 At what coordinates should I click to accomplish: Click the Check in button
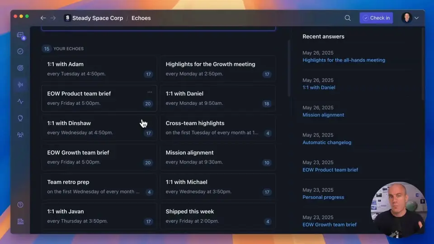[x=376, y=18]
